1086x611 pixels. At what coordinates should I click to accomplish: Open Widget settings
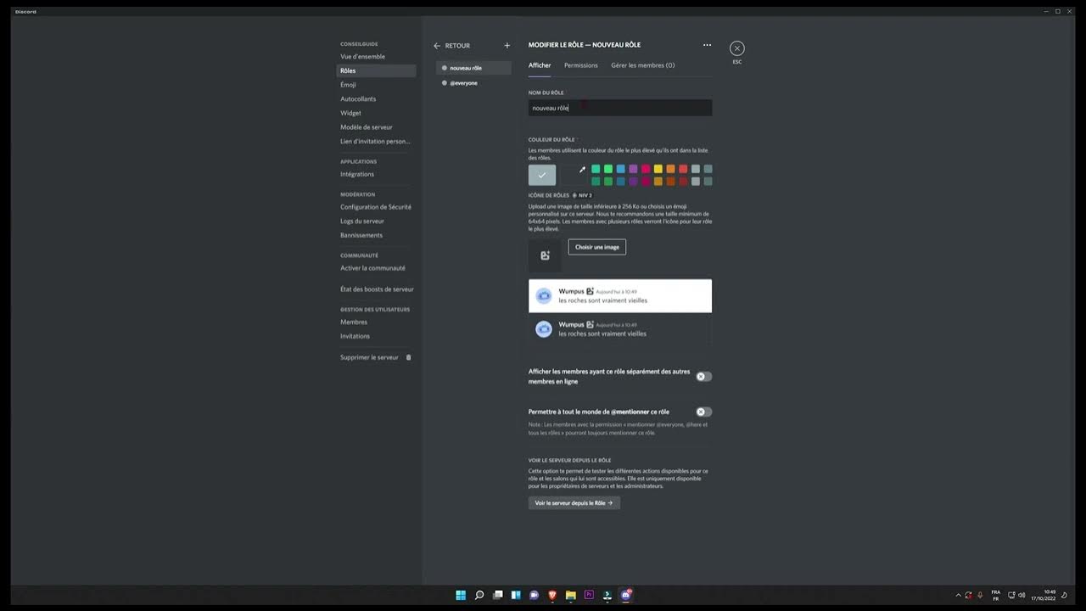376,113
